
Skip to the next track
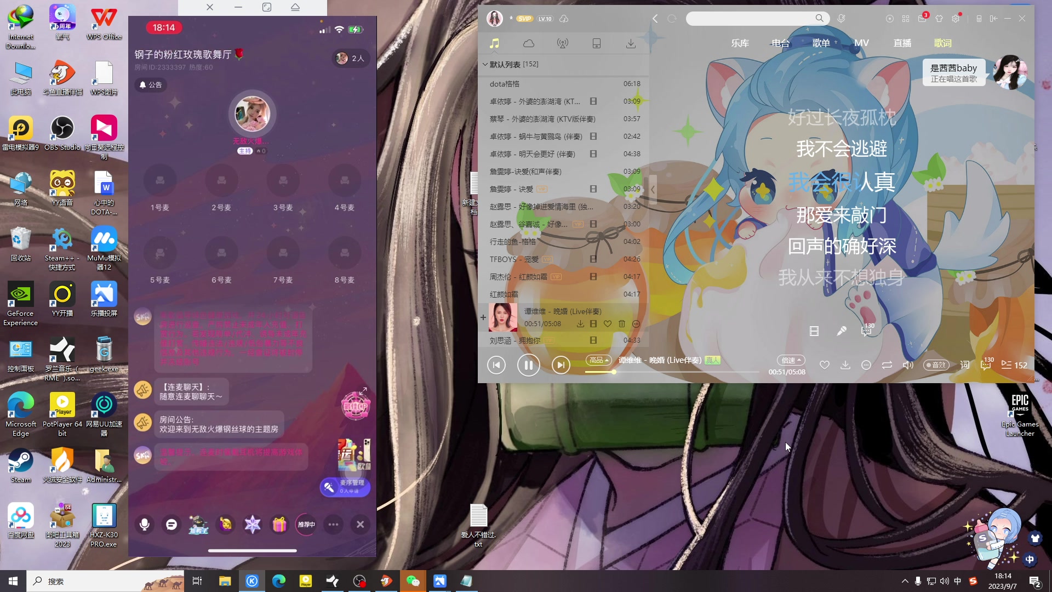point(561,365)
